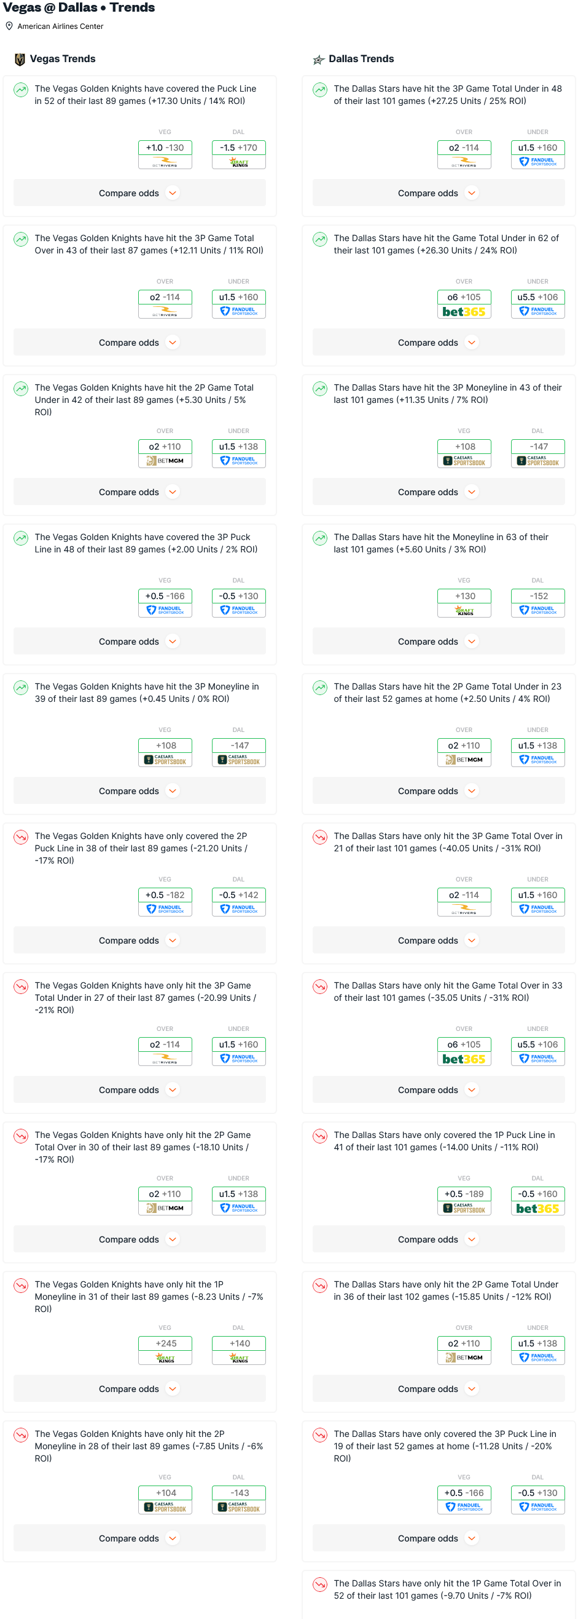
Task: Expand Compare odds for Dallas 1P Puck Line trend
Action: [x=439, y=1240]
